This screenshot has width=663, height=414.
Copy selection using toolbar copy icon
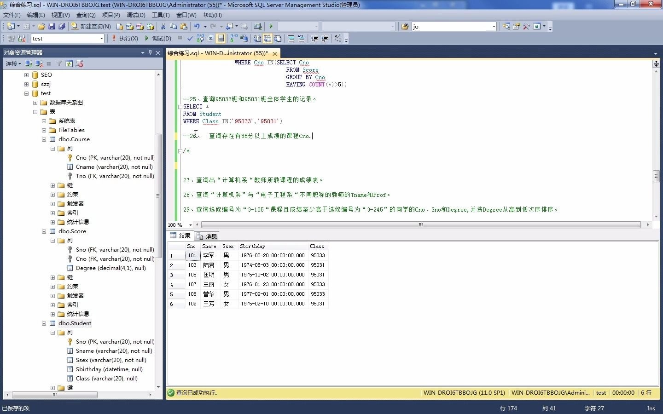pyautogui.click(x=173, y=27)
